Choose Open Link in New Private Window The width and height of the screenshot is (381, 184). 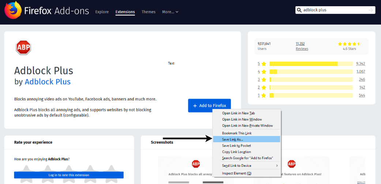pyautogui.click(x=246, y=126)
